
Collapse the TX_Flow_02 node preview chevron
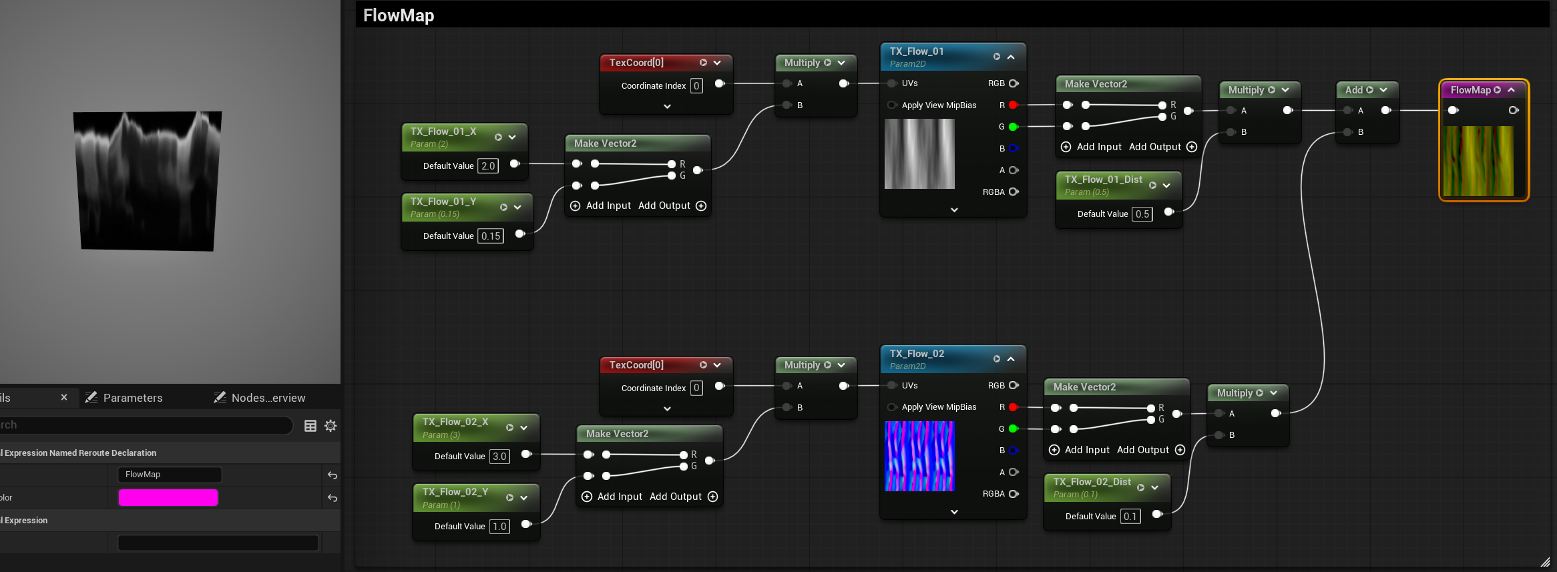1011,359
